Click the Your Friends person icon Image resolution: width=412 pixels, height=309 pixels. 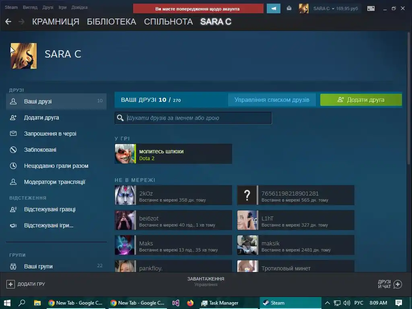click(x=13, y=101)
